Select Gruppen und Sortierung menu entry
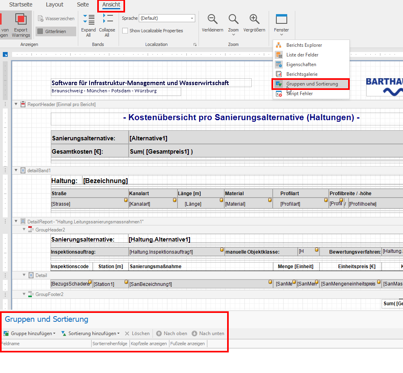This screenshot has height=373, width=403. point(312,84)
